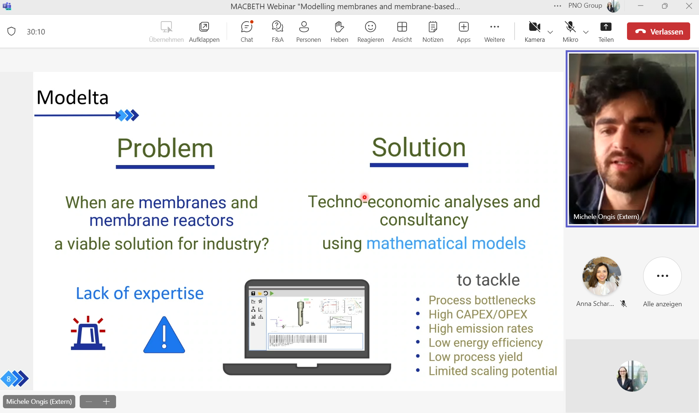699x413 pixels.
Task: Open the Teams app icon
Action: pos(7,6)
